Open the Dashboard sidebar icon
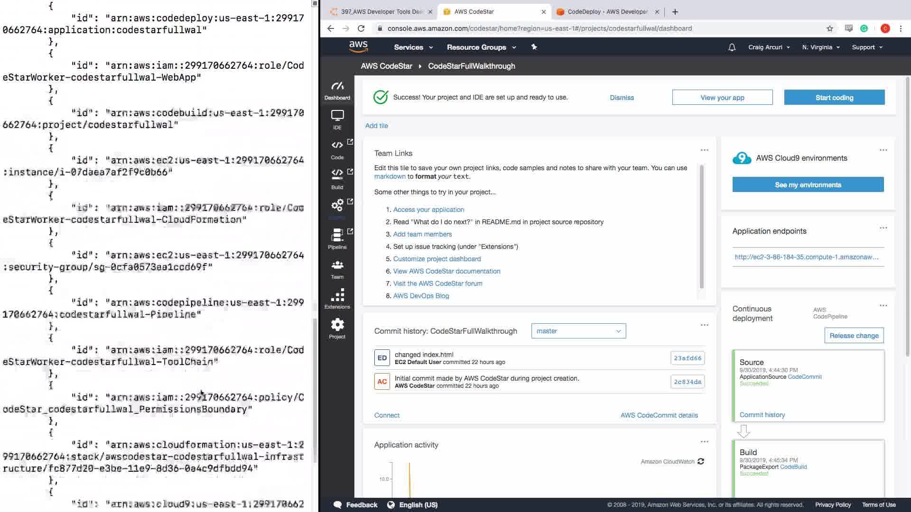The image size is (911, 512). (337, 90)
